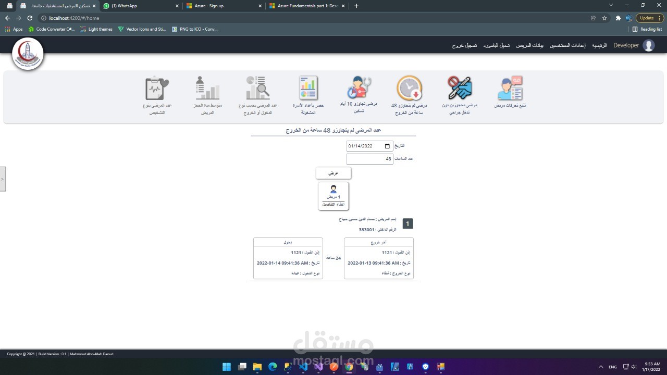This screenshot has height=375, width=667.
Task: Open report of patients booked without surgery
Action: tap(459, 87)
